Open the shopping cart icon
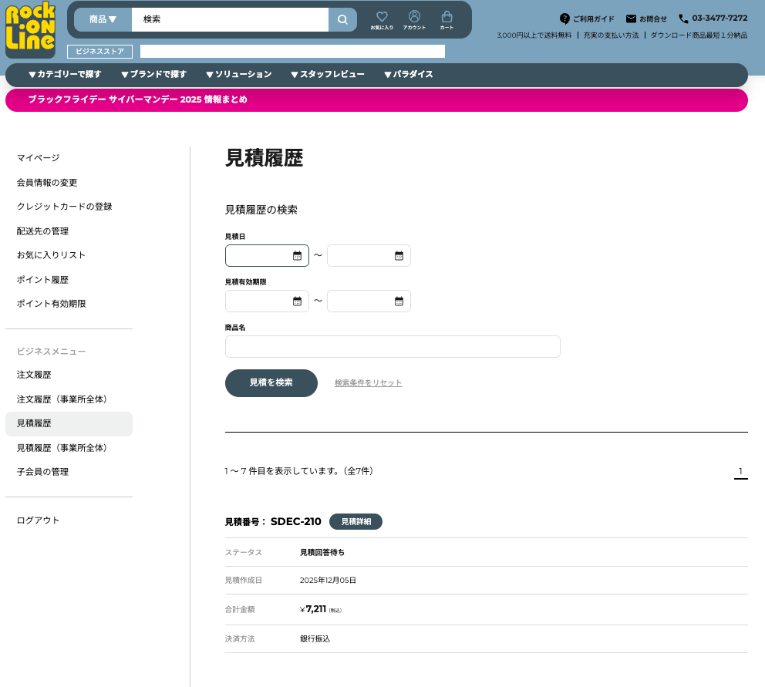The image size is (765, 687). pos(447,19)
